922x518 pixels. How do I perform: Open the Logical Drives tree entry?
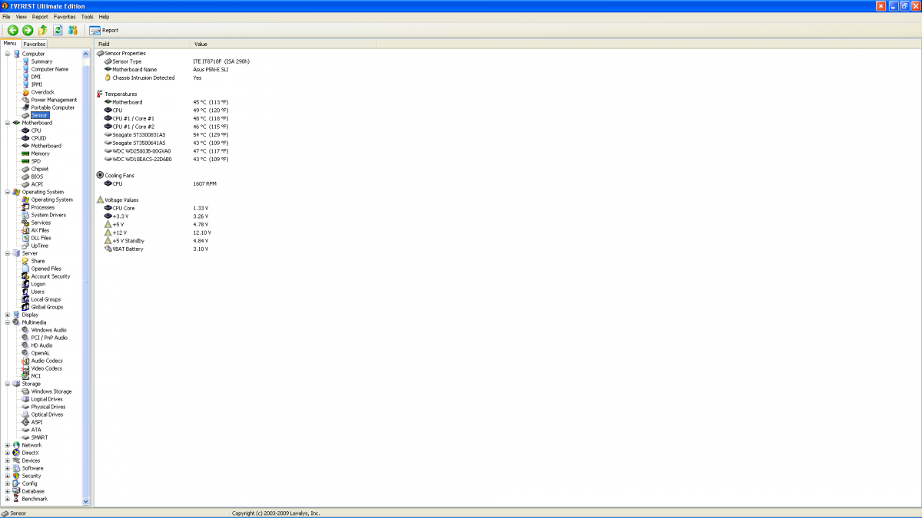click(x=47, y=399)
